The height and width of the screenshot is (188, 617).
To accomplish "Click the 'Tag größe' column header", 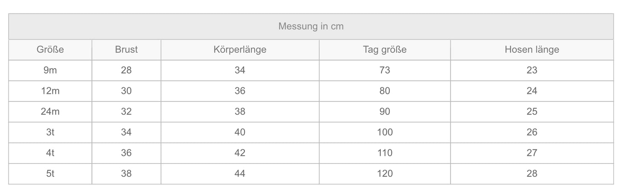I will click(x=384, y=50).
